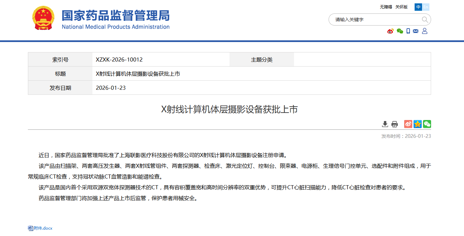Click the index number XZXK-2026-10012
Screen dimensions: 464x236
click(119, 60)
